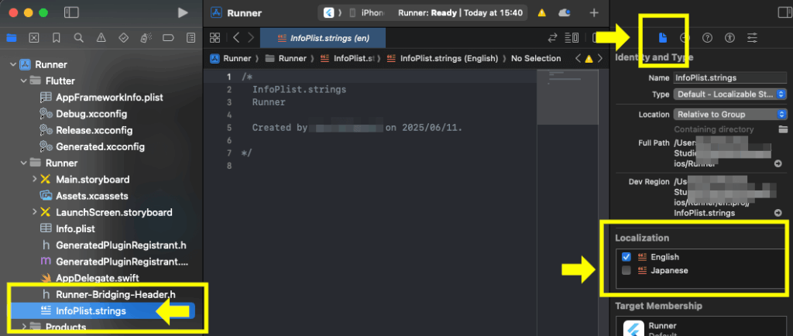Open the Xcode Cloud status icon
The image size is (793, 336).
pyautogui.click(x=565, y=13)
